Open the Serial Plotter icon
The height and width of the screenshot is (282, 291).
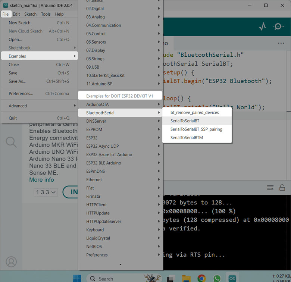pyautogui.click(x=262, y=26)
